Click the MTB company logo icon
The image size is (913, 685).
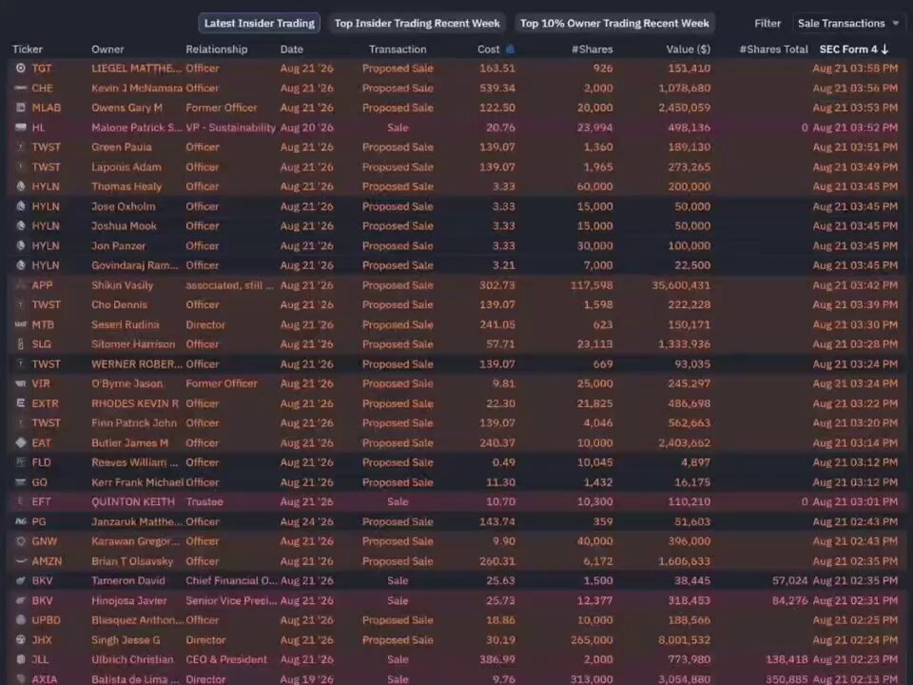[20, 324]
